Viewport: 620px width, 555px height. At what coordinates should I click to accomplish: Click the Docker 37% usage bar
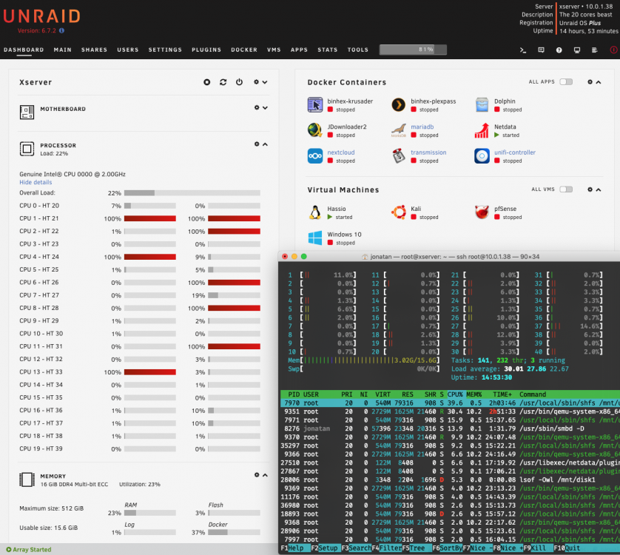click(234, 533)
